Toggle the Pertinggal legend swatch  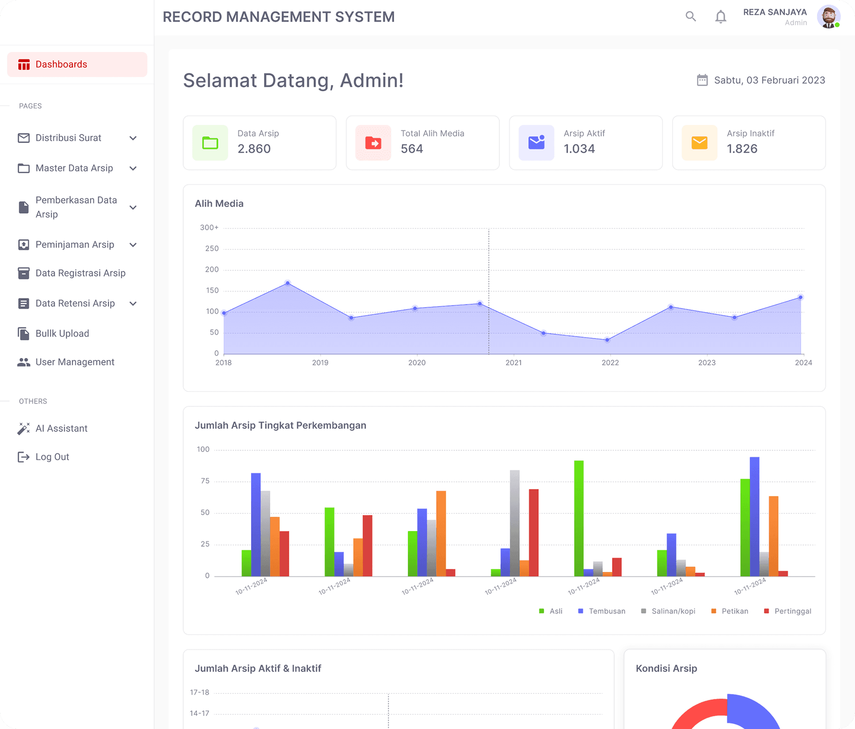pyautogui.click(x=766, y=611)
